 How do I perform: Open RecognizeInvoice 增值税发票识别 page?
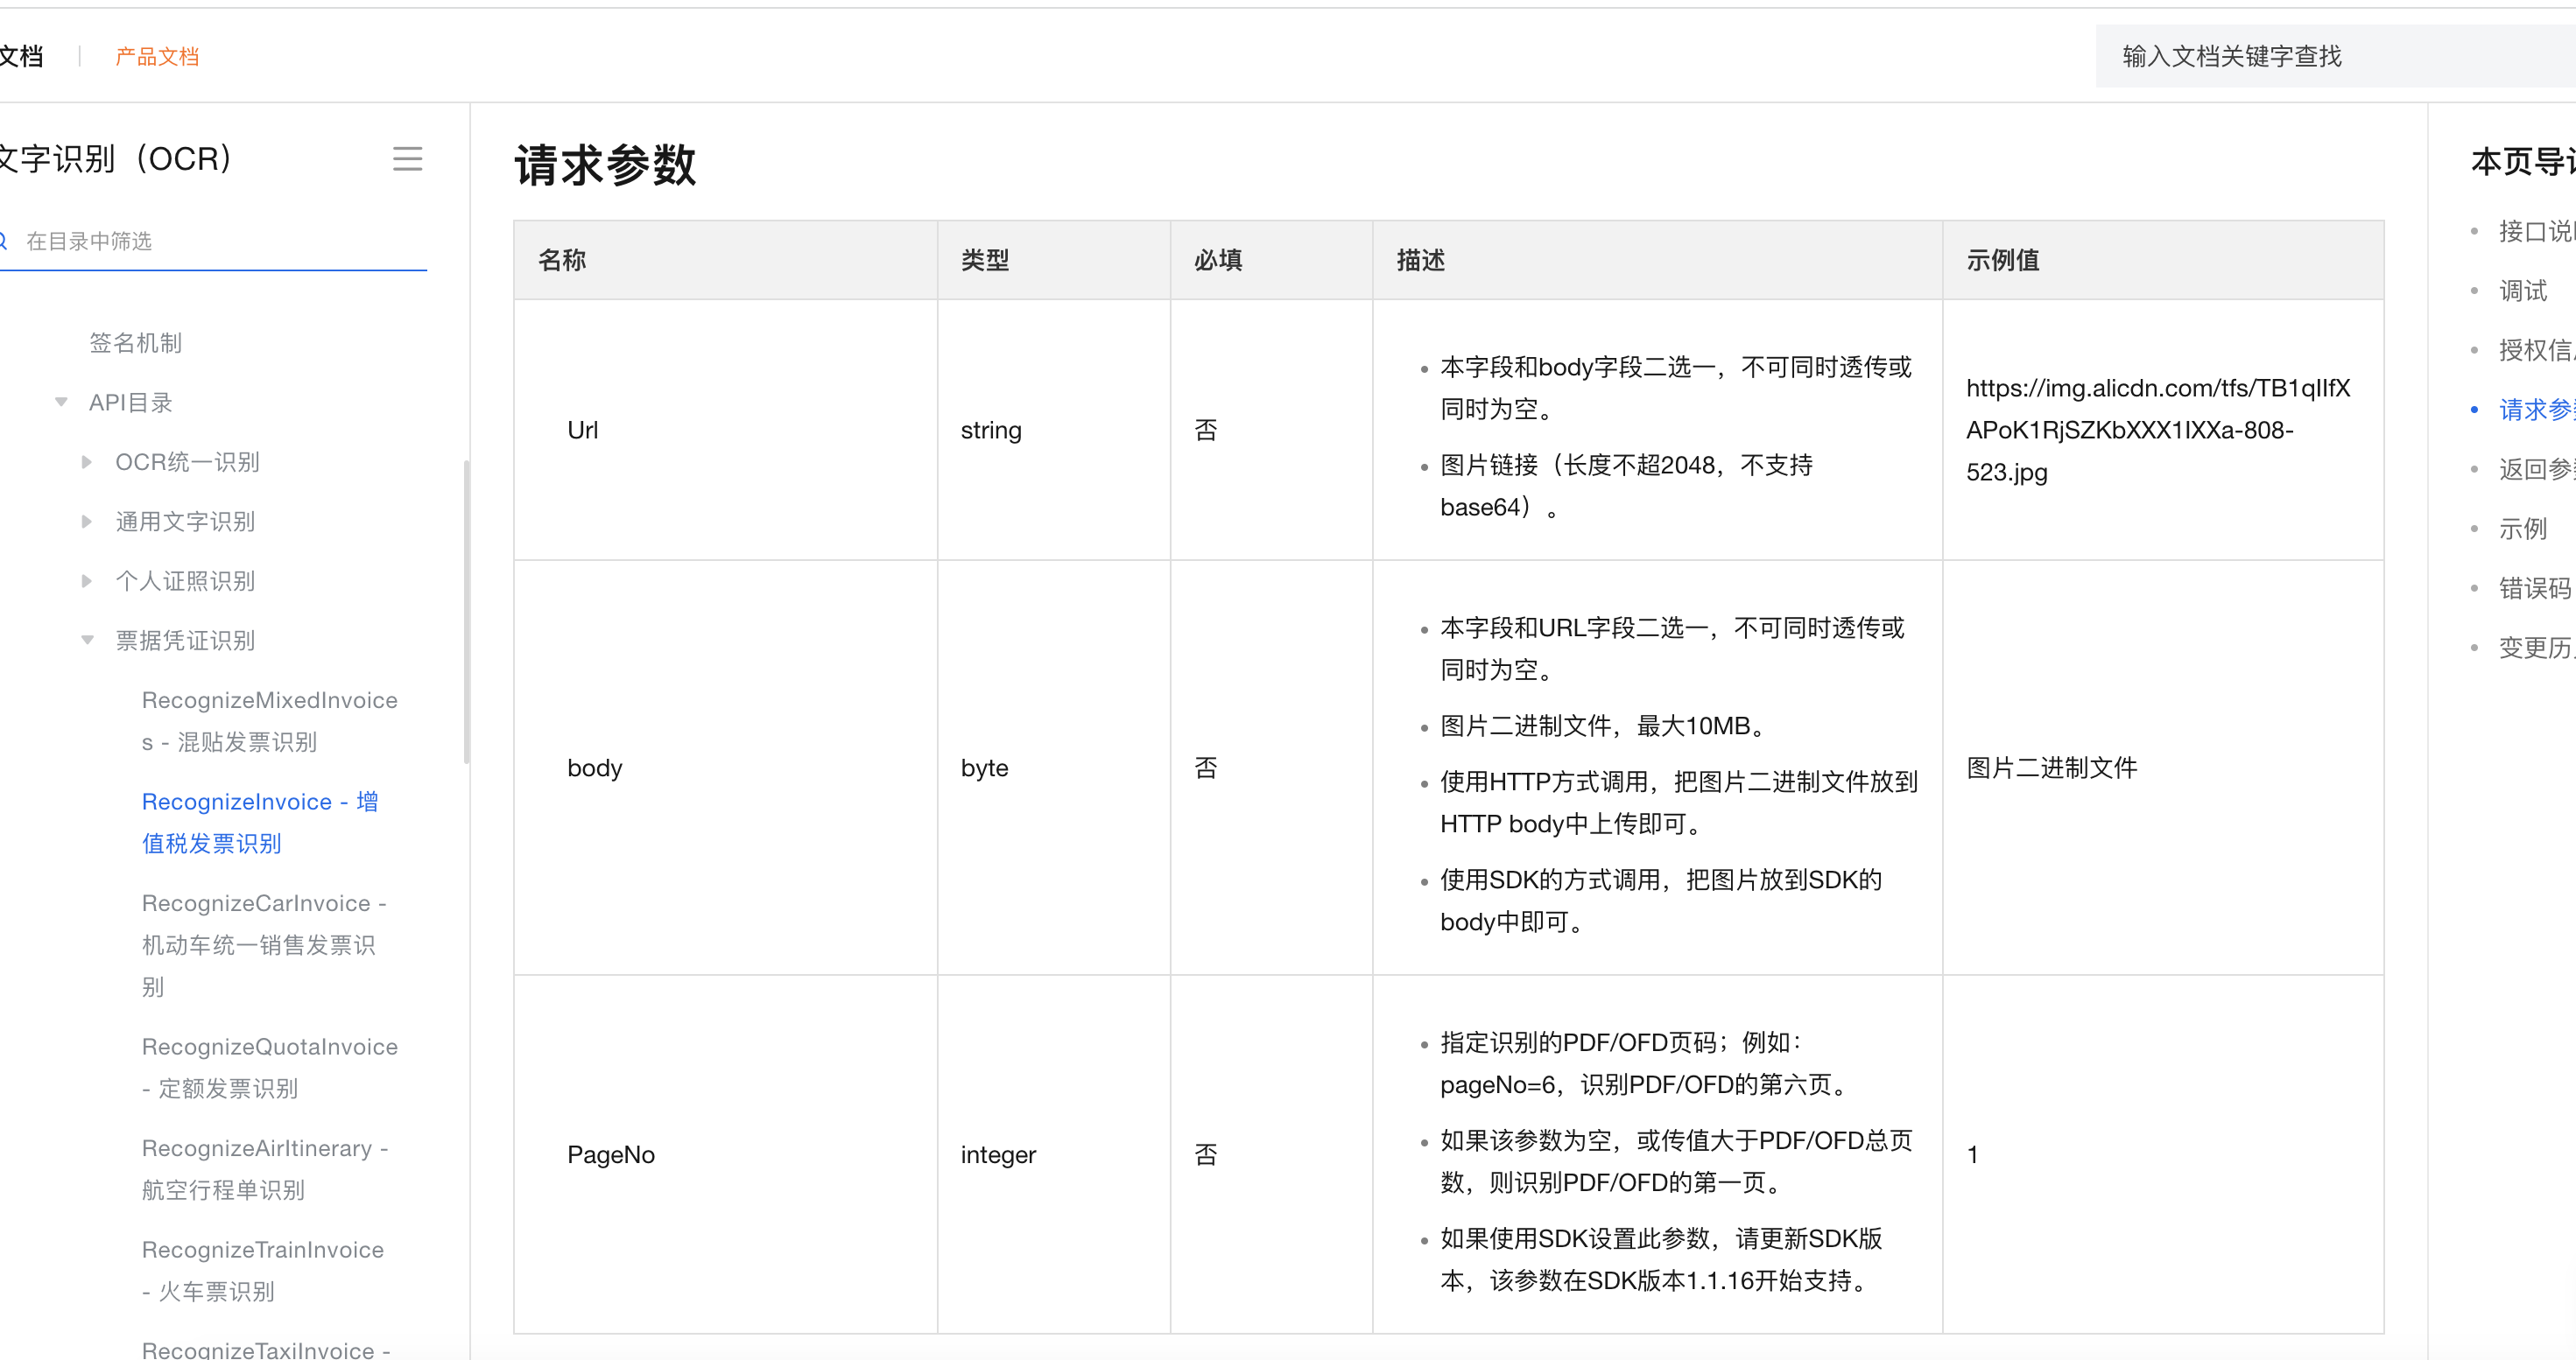point(260,823)
